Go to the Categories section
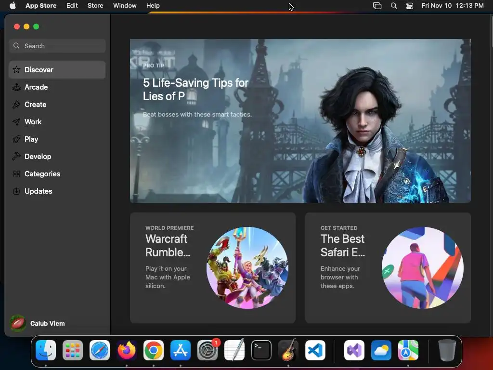 coord(57,174)
